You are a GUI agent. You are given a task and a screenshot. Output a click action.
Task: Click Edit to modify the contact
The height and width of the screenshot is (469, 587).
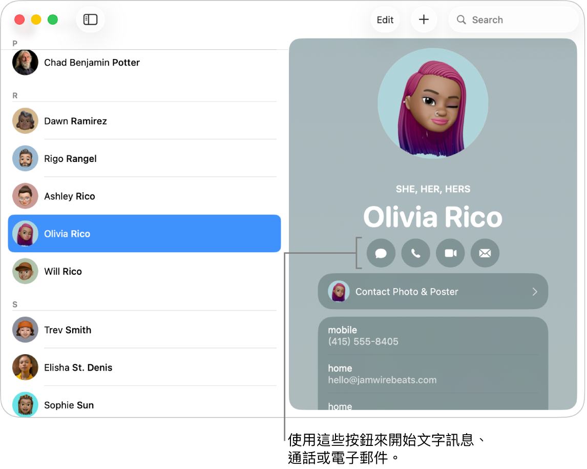pos(386,20)
